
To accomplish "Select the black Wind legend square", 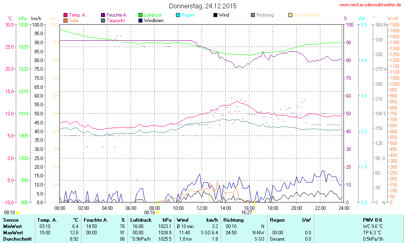I will pyautogui.click(x=215, y=15).
